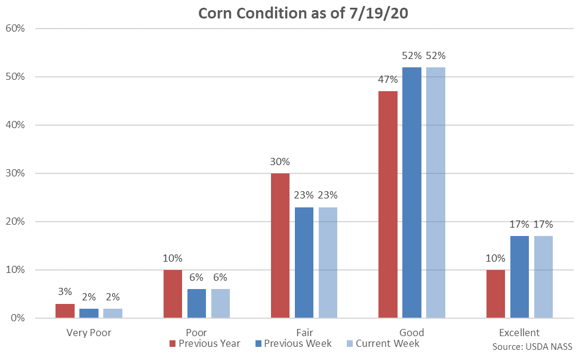Select the Previous Year legend label
The image size is (582, 354).
(x=208, y=343)
